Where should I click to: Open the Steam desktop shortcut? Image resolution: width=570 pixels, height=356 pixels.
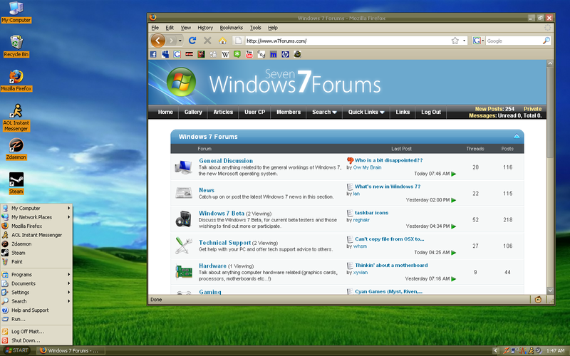[x=16, y=183]
